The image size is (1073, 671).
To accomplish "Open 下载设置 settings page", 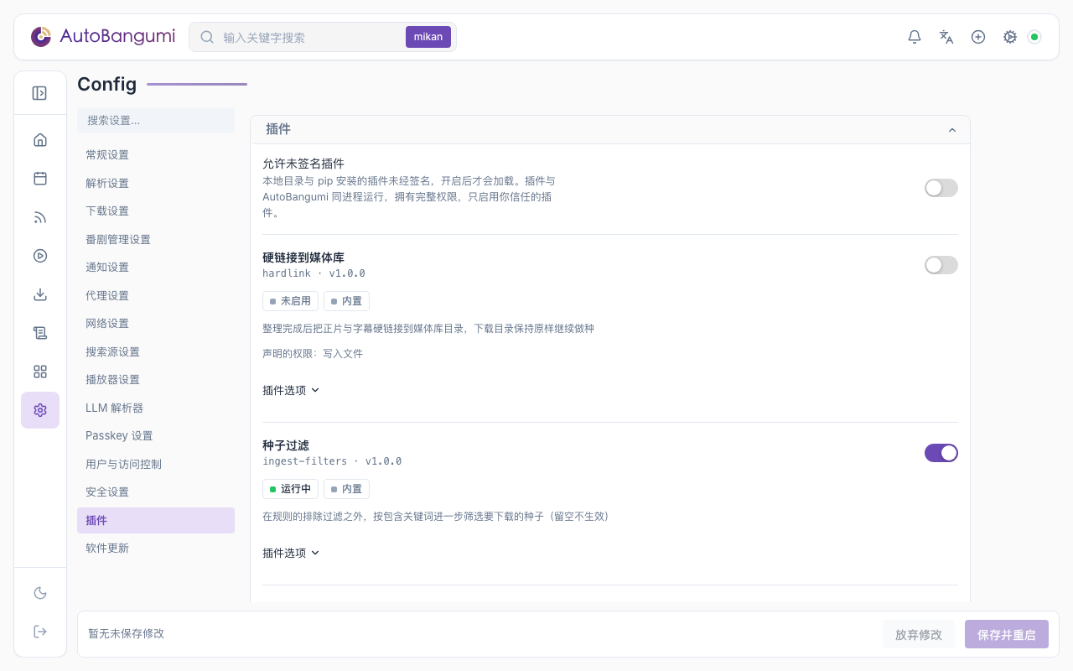I will tap(156, 211).
